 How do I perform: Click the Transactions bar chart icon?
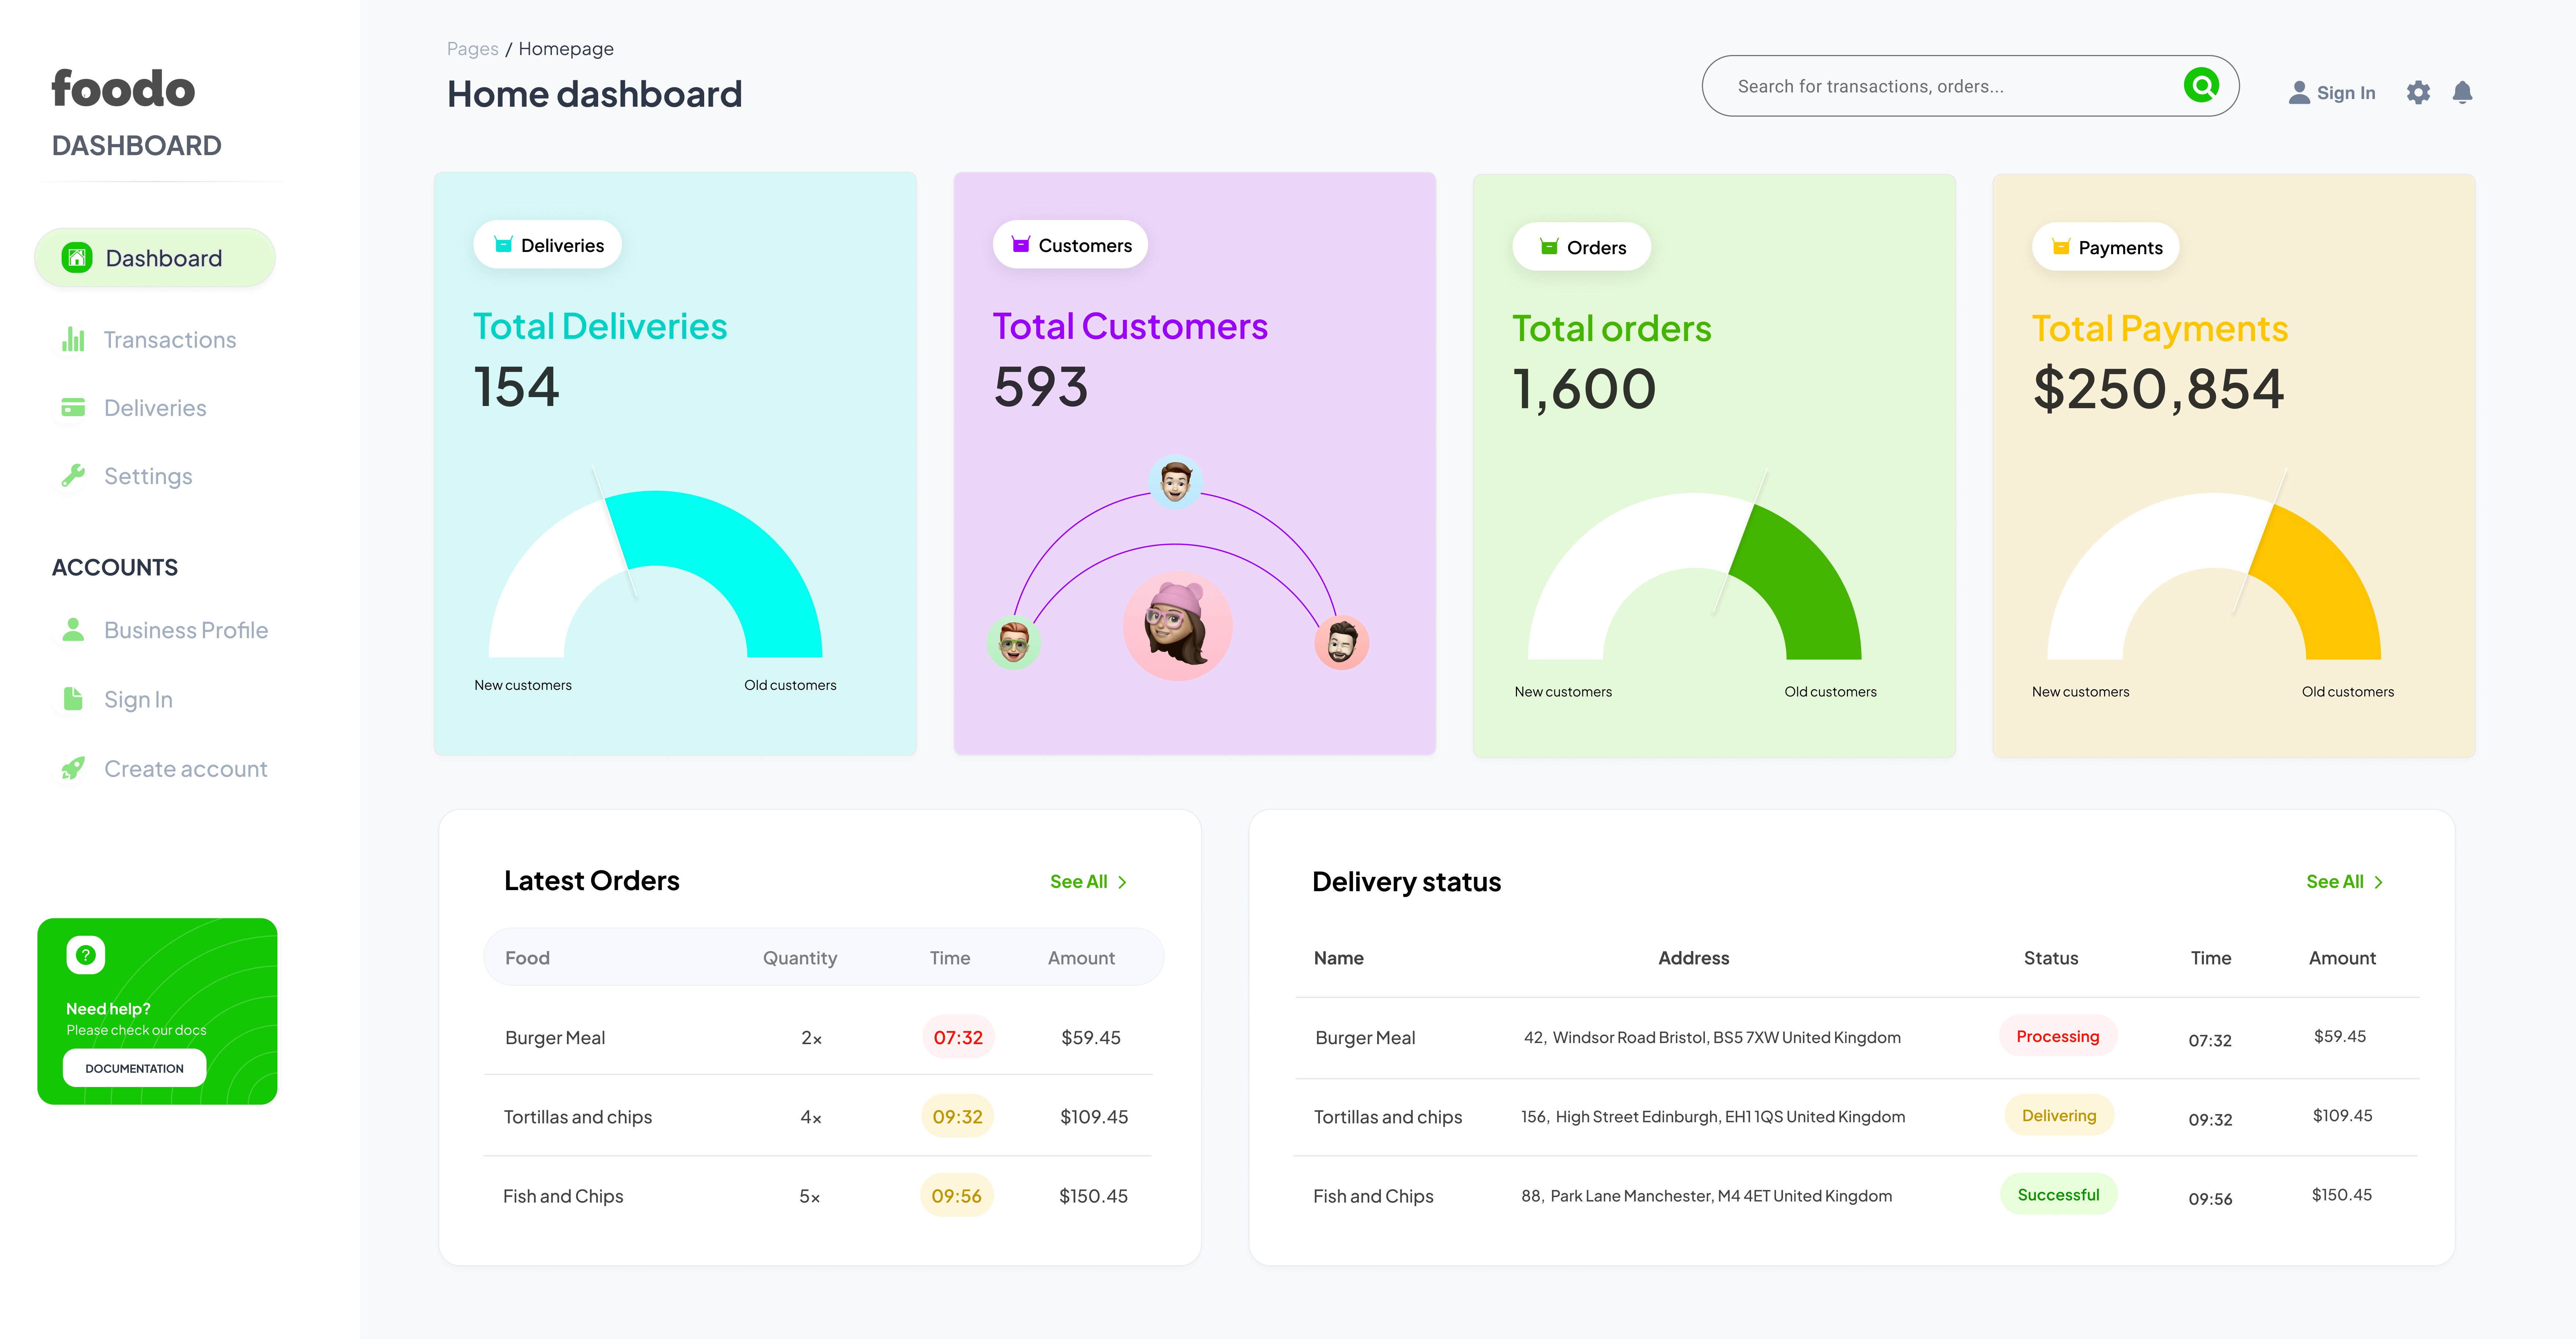coord(73,340)
